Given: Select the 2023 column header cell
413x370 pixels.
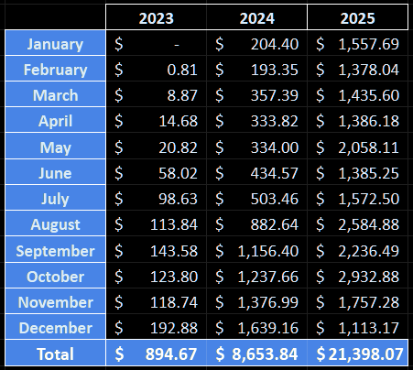Looking at the screenshot, I should [x=156, y=17].
